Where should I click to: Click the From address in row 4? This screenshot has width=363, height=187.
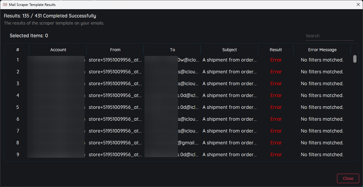pos(115,95)
